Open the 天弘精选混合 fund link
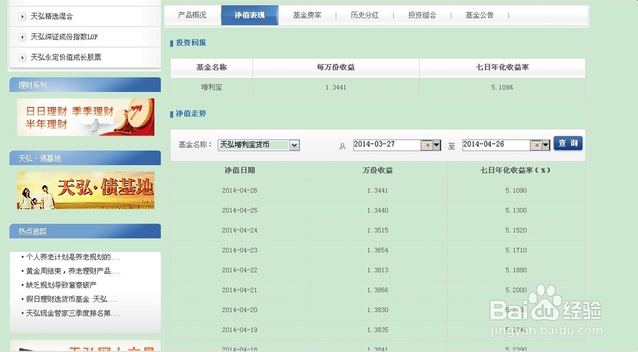This screenshot has height=352, width=638. pyautogui.click(x=52, y=16)
